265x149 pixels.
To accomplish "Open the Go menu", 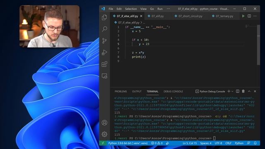I will point(152,9).
